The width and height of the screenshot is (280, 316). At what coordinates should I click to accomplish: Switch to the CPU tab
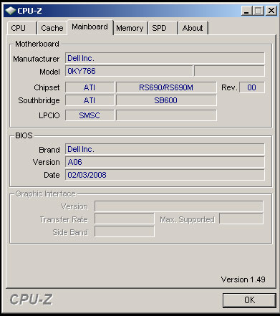tap(21, 28)
